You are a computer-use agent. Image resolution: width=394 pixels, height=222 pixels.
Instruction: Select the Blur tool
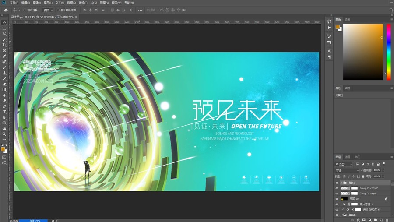click(x=4, y=95)
